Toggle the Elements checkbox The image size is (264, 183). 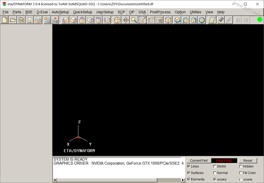[x=189, y=179]
